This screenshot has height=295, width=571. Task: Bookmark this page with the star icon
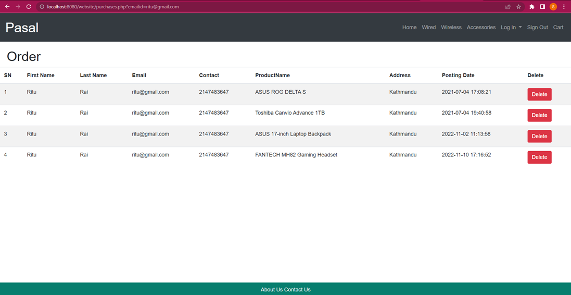[x=518, y=7]
